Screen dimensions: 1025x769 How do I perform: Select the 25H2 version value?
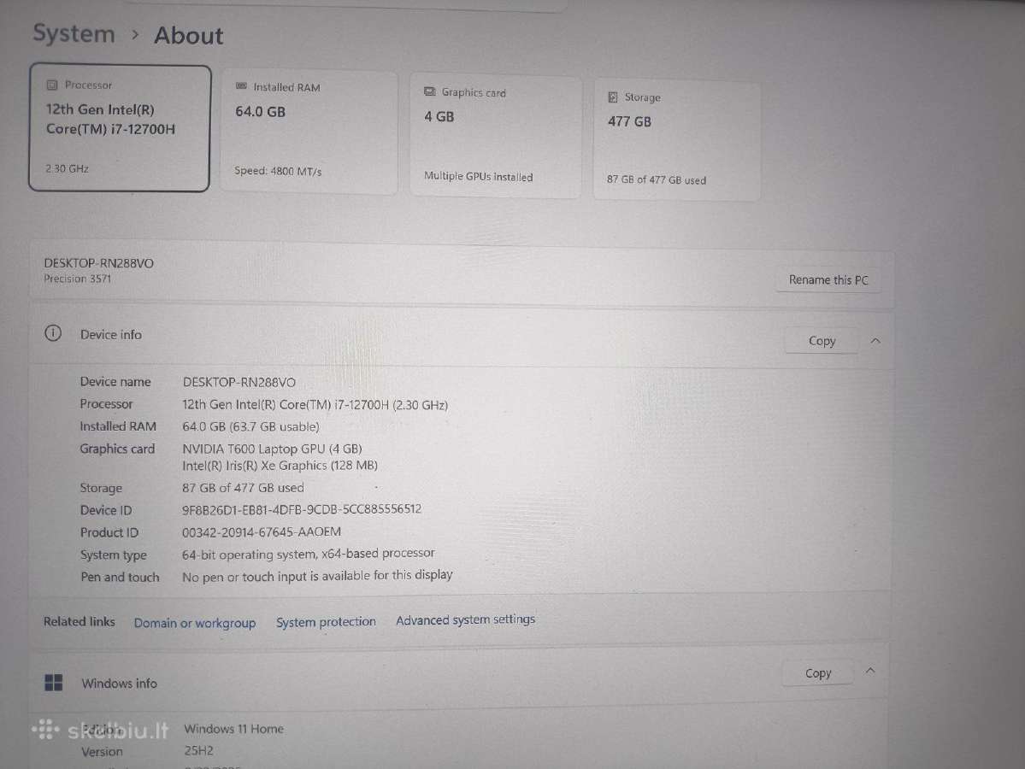point(198,751)
